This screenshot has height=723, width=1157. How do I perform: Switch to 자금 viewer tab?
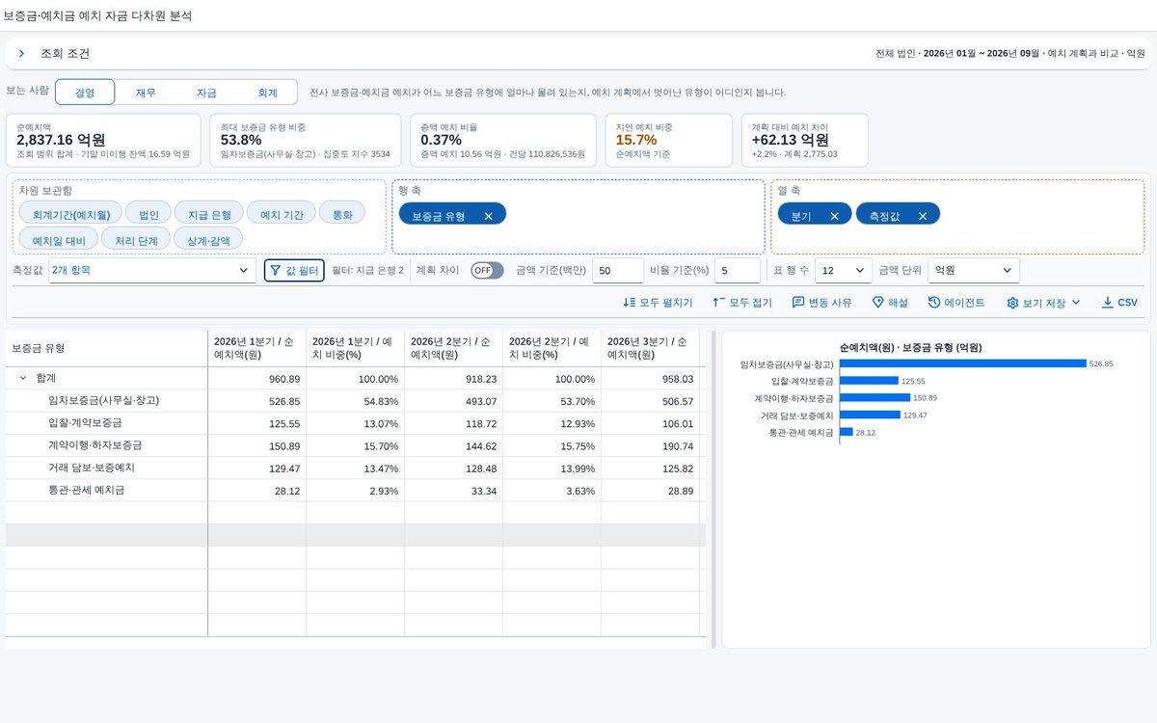[x=206, y=93]
